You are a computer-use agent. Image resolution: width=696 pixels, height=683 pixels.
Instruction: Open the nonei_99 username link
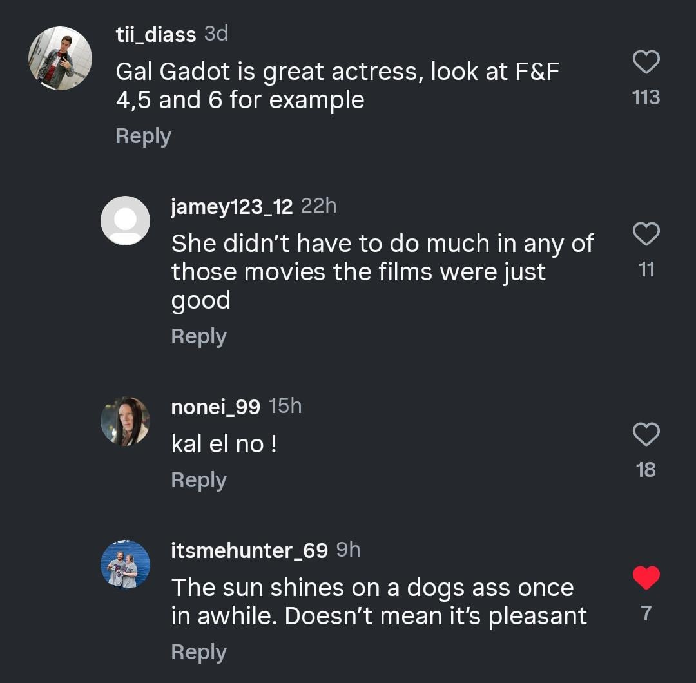[215, 407]
